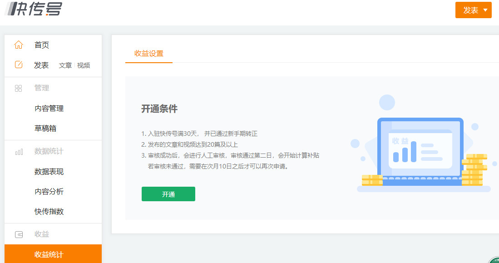Select the 数据统计 section header
The height and width of the screenshot is (263, 499).
(49, 151)
